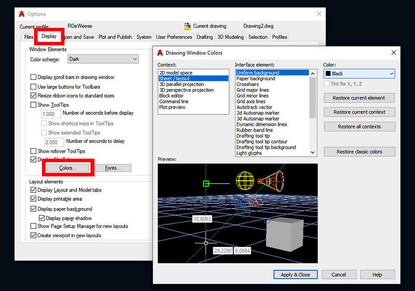415x291 pixels.
Task: Close the Drawing Window Colors dialog
Action: coord(394,52)
